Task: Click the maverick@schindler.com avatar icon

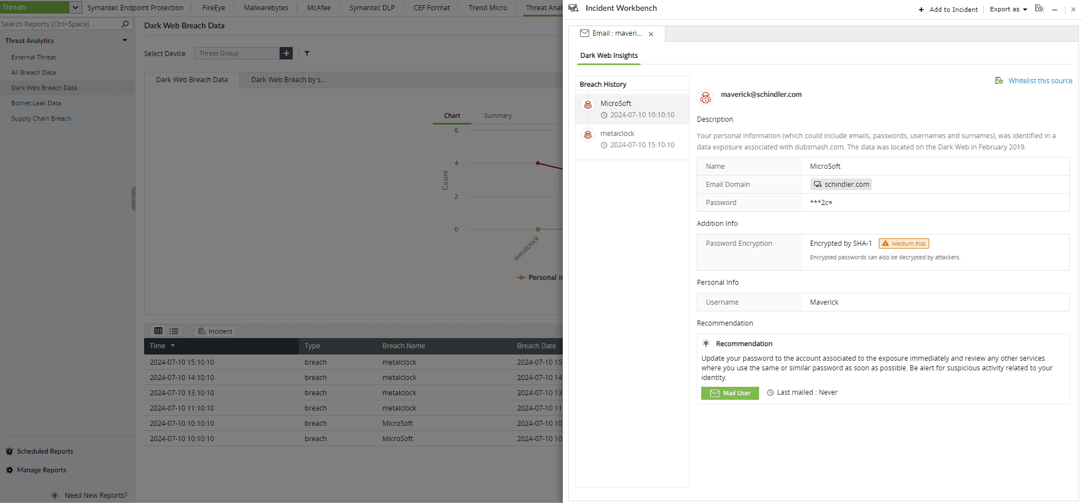Action: coord(705,98)
